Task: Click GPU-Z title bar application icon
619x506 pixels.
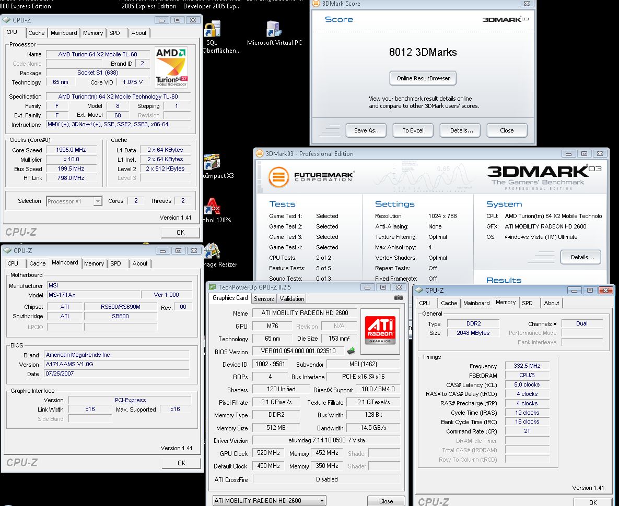Action: pyautogui.click(x=213, y=287)
